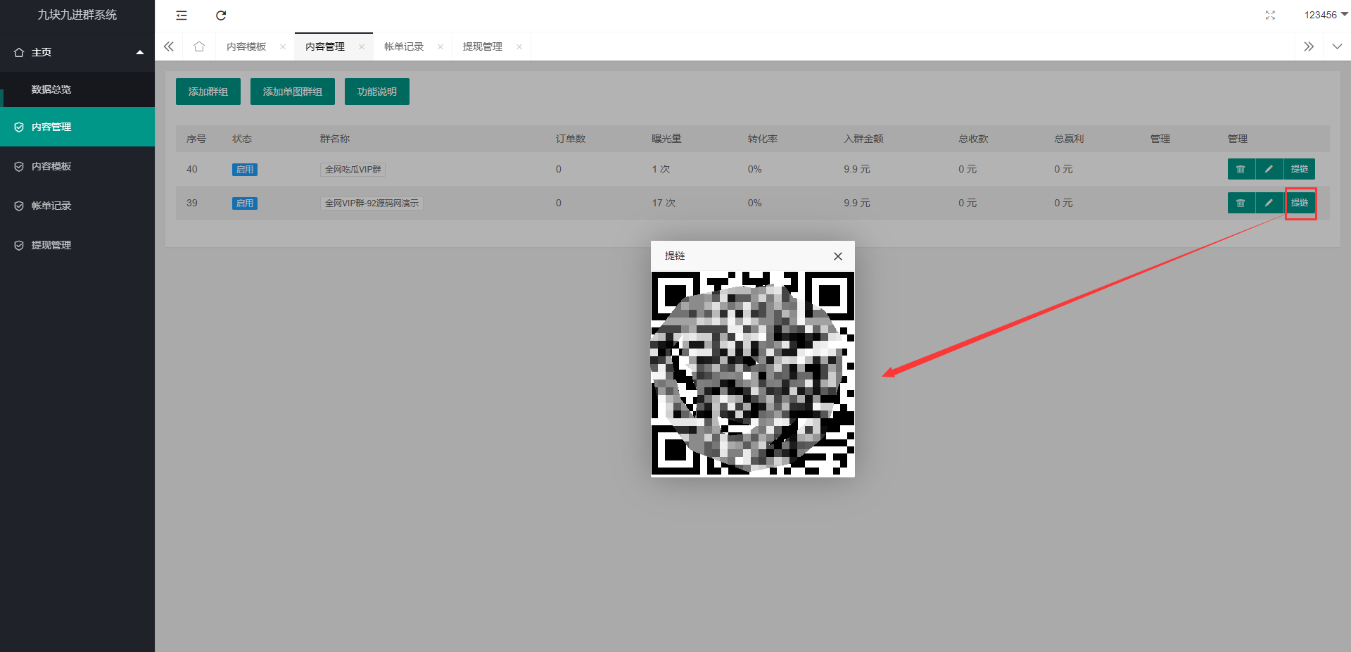The width and height of the screenshot is (1351, 652).
Task: Switch to the 内容模板 tab
Action: [x=246, y=46]
